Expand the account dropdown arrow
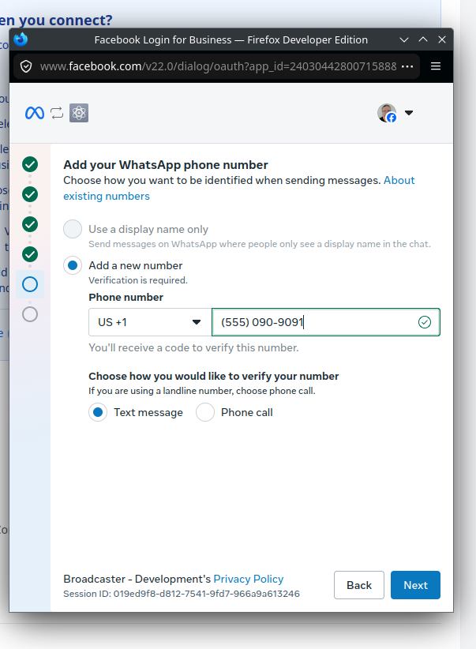Screen dimensions: 476x649 [409, 113]
